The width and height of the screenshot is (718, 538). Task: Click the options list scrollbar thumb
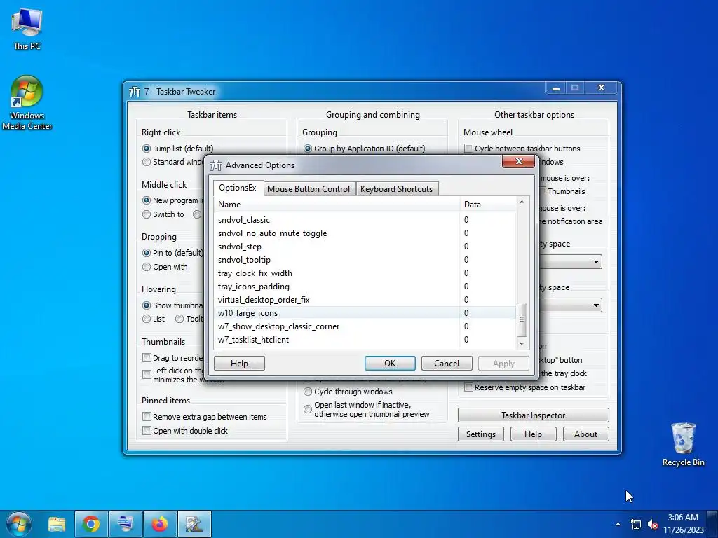522,319
